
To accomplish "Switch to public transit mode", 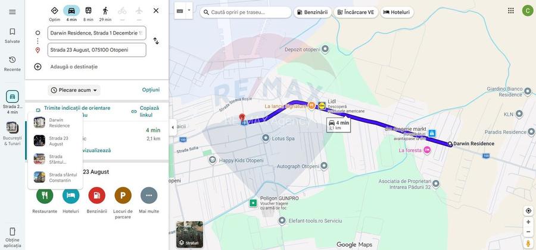I will [x=88, y=11].
